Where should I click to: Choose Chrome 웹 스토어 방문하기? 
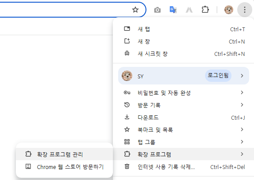64,166
